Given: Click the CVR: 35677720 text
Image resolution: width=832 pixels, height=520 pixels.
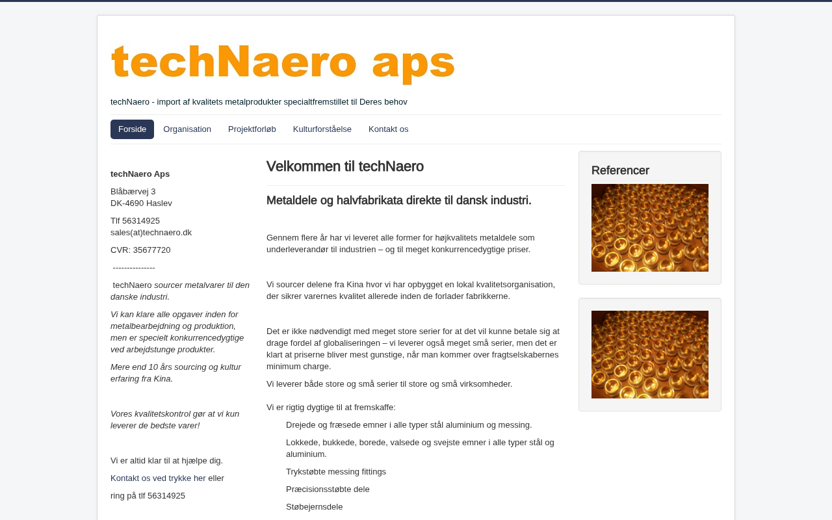Looking at the screenshot, I should point(140,250).
